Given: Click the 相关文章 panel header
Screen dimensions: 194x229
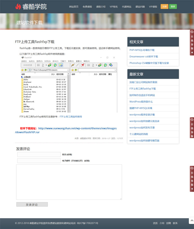Looking at the screenshot, I should tap(153, 42).
